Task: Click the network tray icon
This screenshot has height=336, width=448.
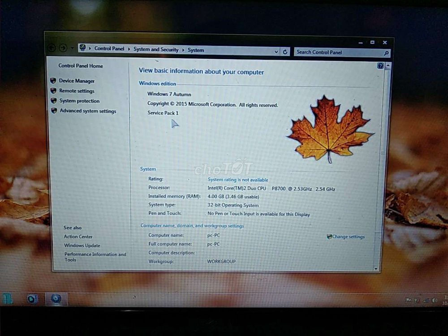Action: 426,300
